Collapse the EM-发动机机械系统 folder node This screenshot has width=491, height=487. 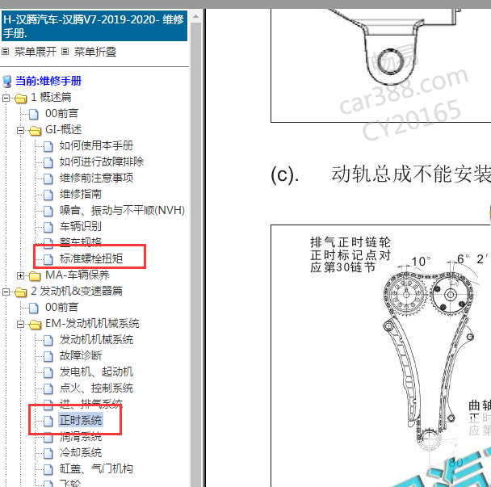click(x=20, y=324)
